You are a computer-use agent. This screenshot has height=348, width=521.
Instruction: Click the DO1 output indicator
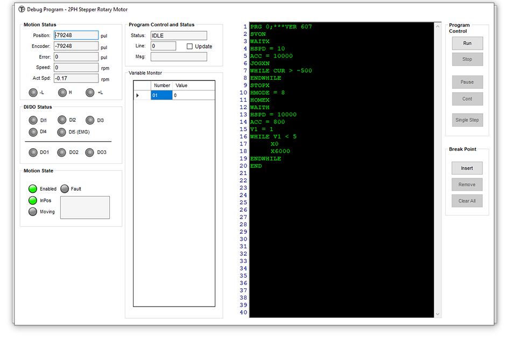click(33, 152)
